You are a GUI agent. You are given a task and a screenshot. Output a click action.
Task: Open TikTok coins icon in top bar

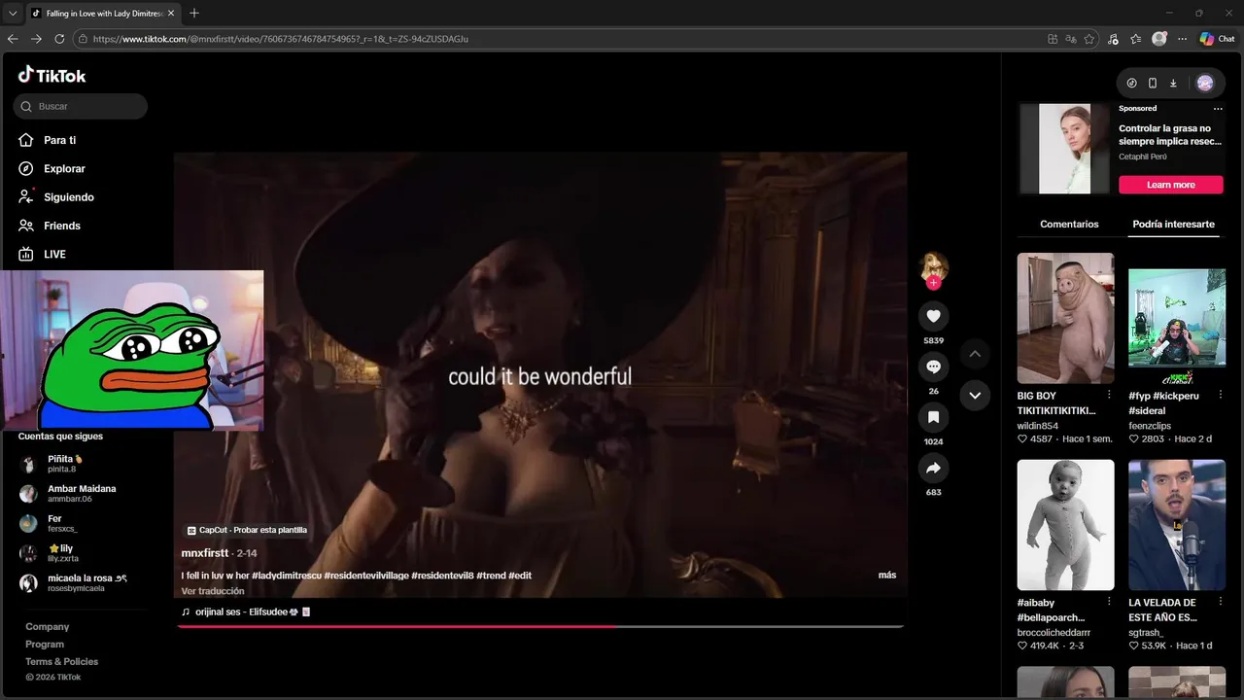pos(1131,83)
